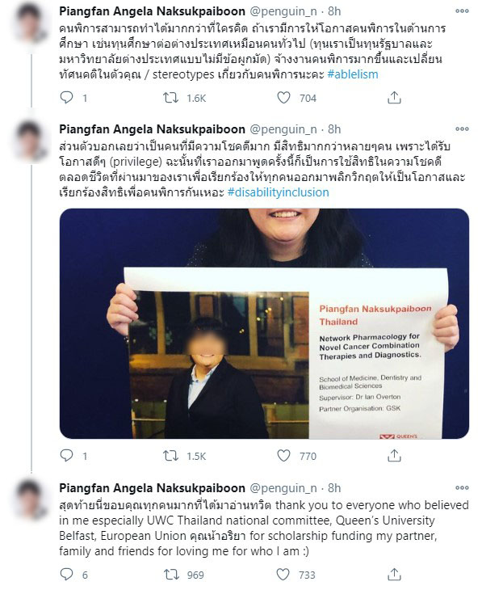
Task: Like the first tweet with 704 likes
Action: point(283,98)
